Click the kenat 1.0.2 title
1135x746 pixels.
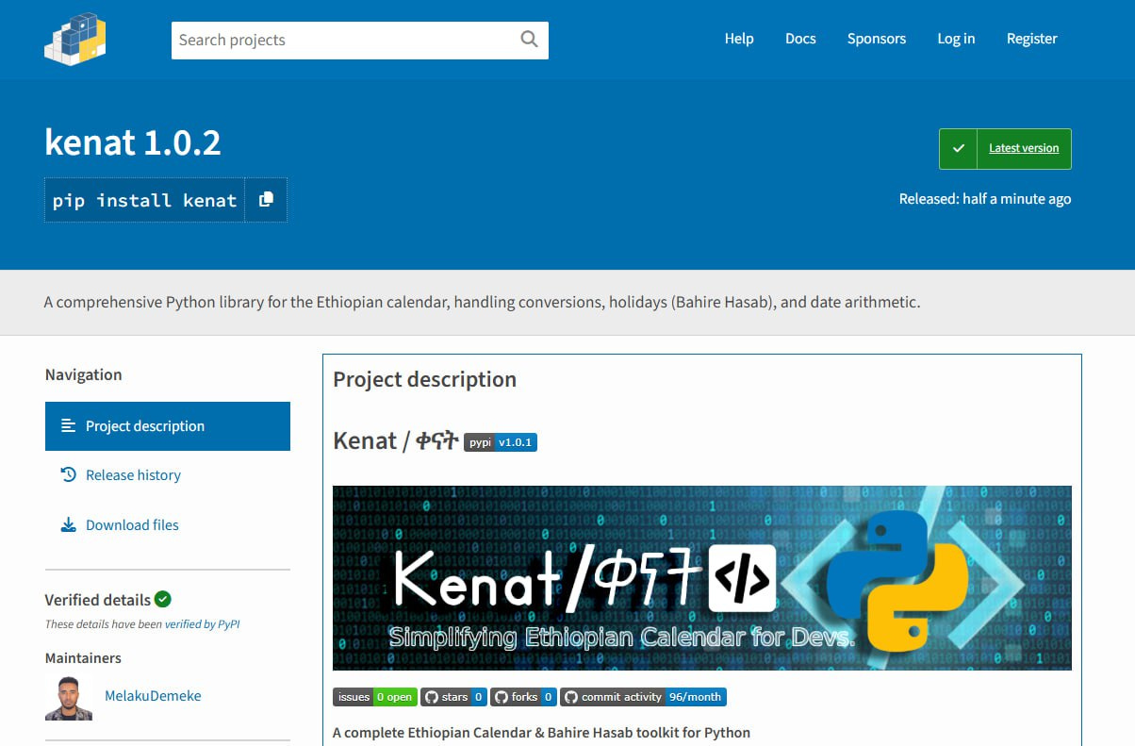point(133,142)
